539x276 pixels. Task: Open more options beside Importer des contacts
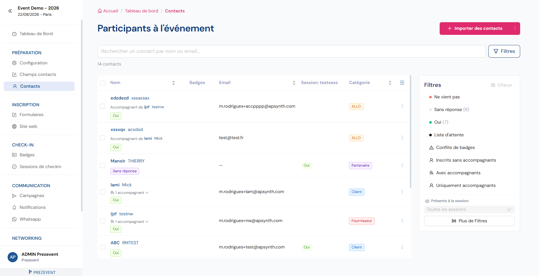coord(515,28)
